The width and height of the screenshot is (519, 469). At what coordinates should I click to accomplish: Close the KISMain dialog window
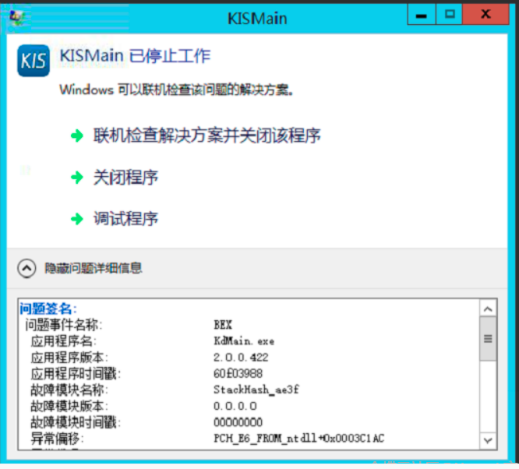[485, 15]
